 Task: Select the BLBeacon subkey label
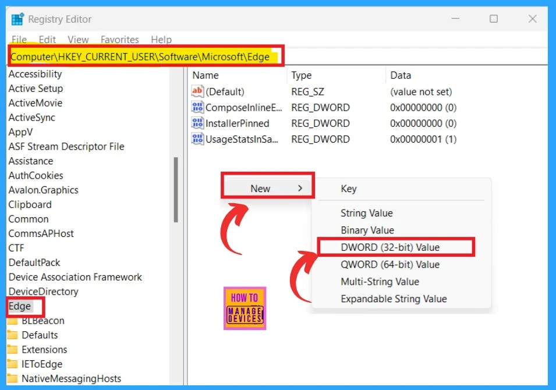pyautogui.click(x=43, y=321)
